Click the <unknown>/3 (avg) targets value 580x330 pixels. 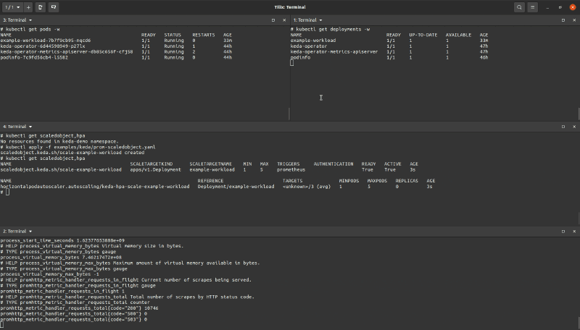pos(307,187)
